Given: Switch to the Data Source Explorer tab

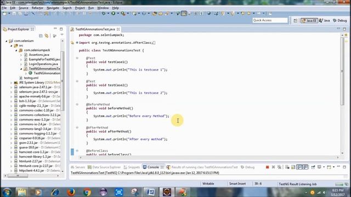Looking at the screenshot, I should [104, 167].
